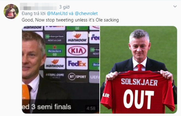Click the blurred author username

38,6
